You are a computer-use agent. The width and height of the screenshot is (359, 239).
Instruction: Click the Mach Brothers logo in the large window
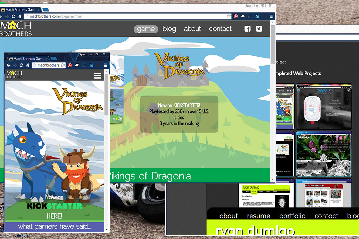[16, 29]
